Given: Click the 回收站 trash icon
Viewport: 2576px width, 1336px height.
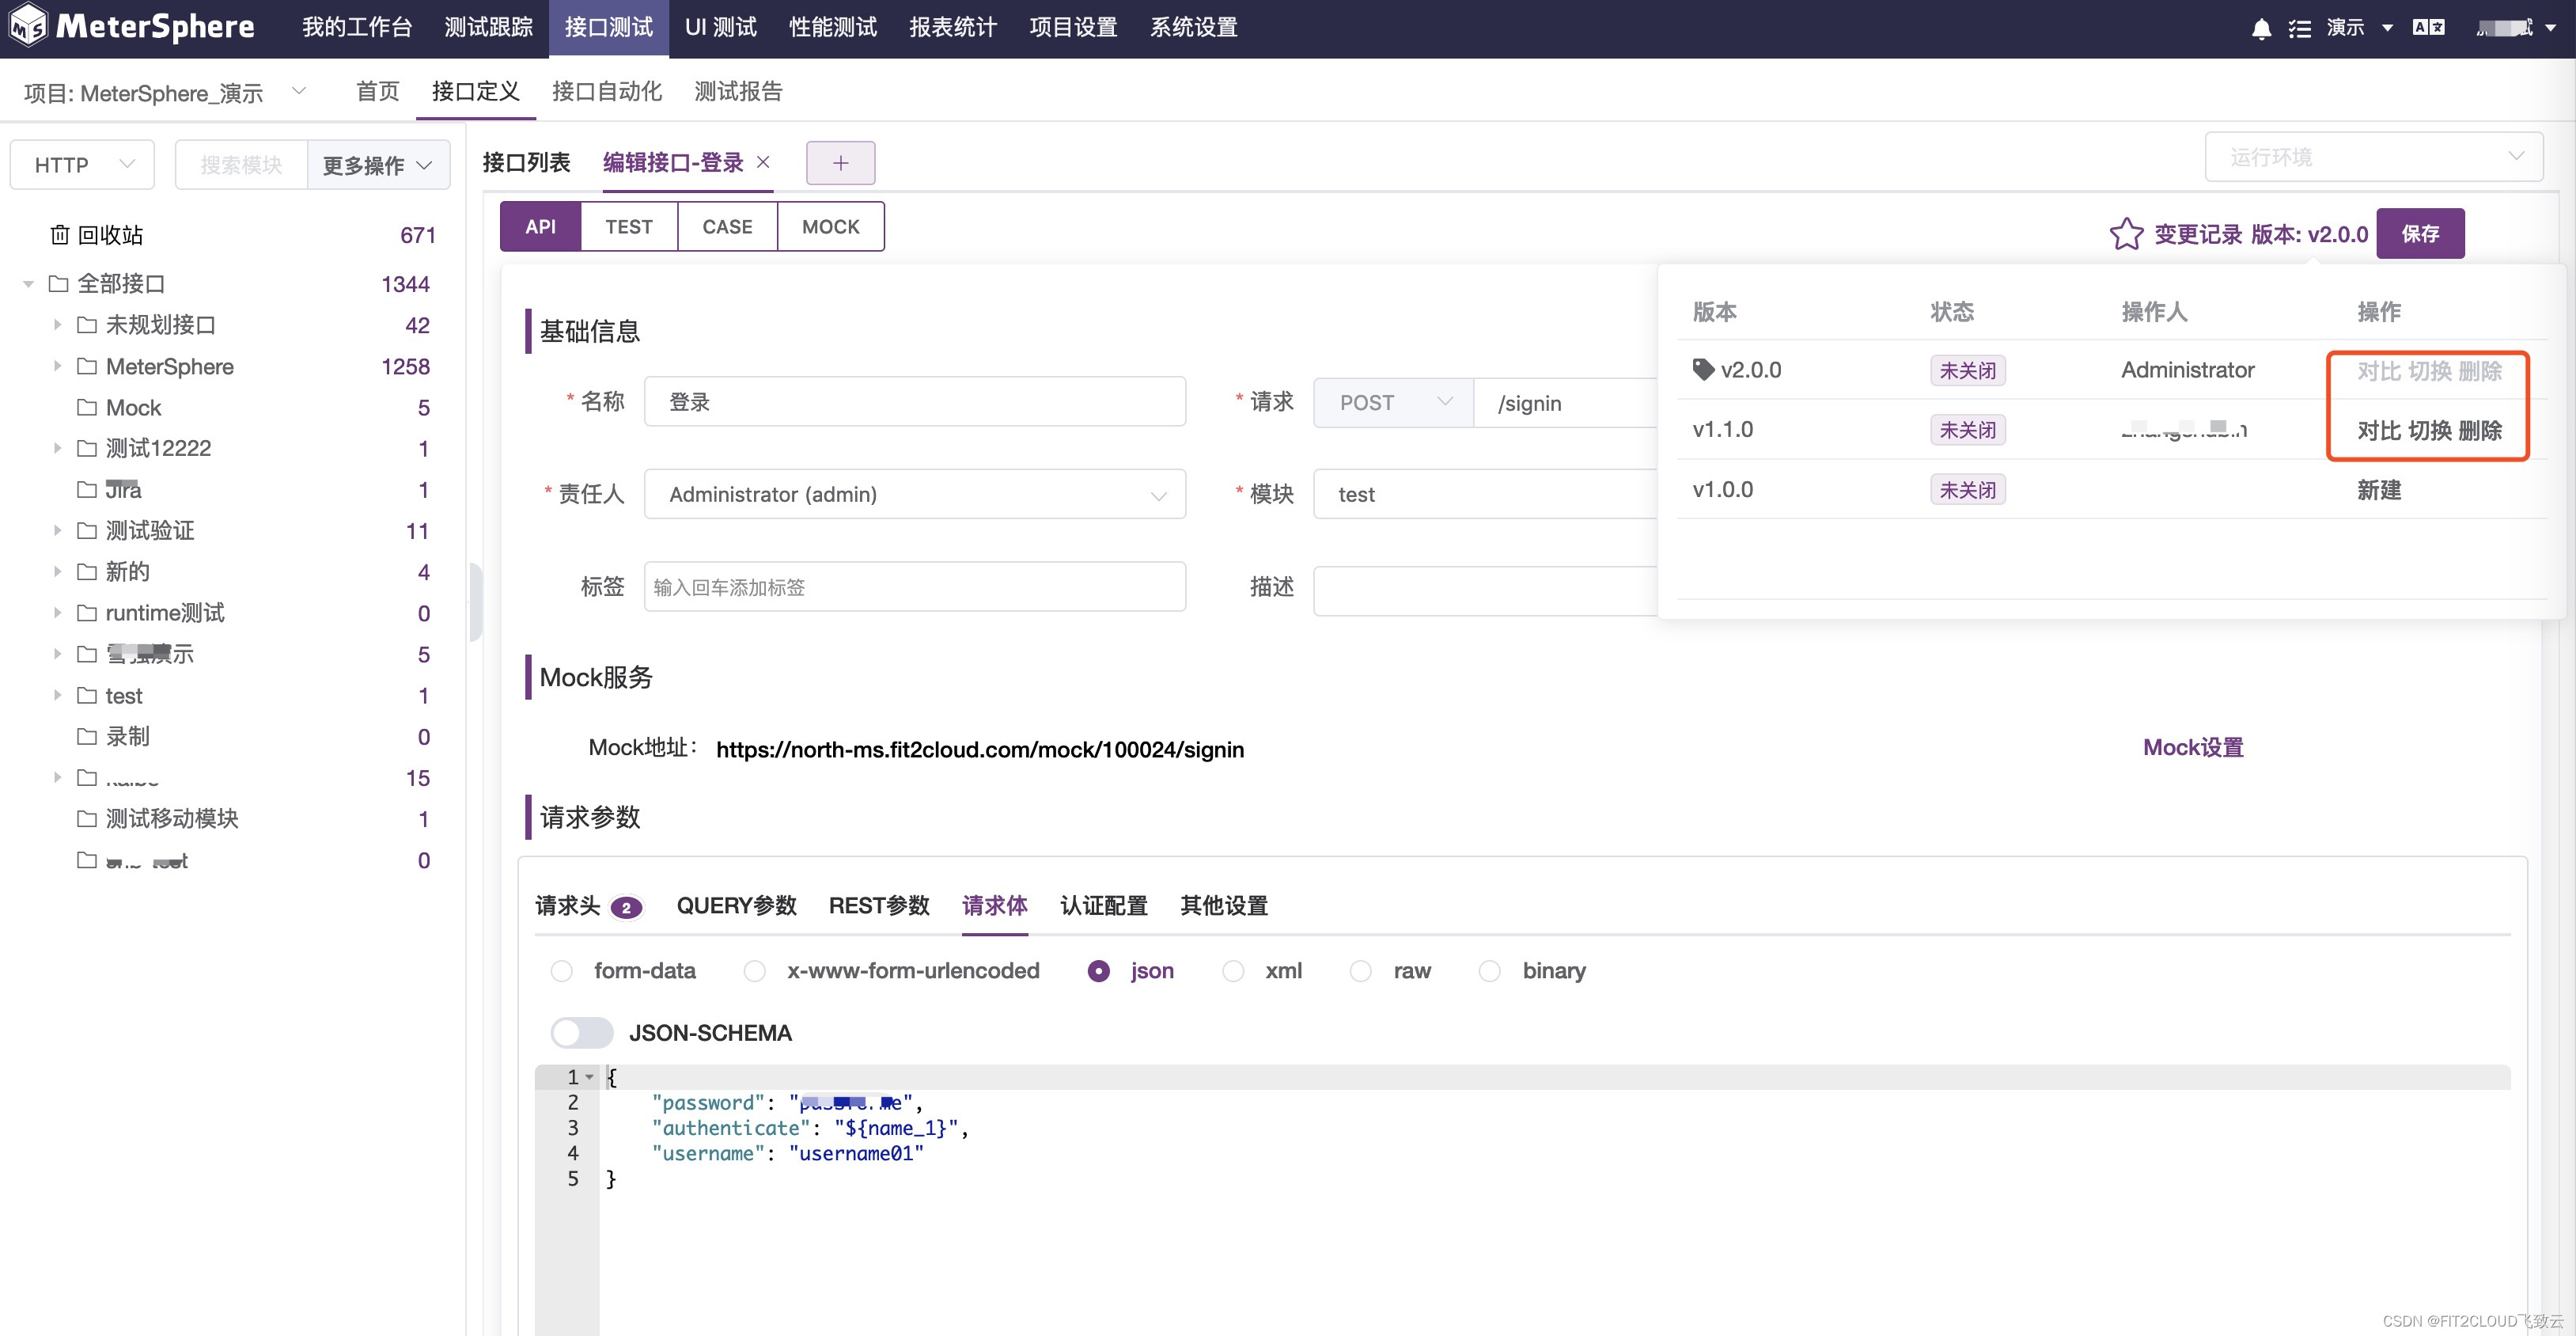Looking at the screenshot, I should click(60, 234).
